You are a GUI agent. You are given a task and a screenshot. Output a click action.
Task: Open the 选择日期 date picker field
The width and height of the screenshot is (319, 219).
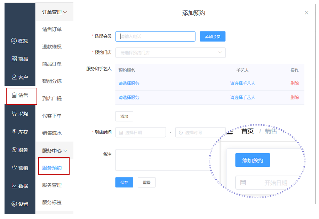click(x=141, y=132)
